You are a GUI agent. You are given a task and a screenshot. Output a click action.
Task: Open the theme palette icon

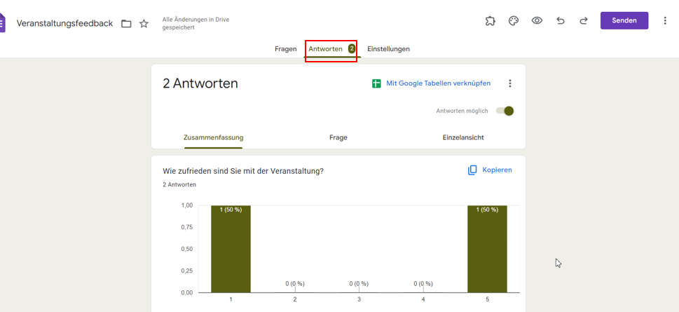514,21
